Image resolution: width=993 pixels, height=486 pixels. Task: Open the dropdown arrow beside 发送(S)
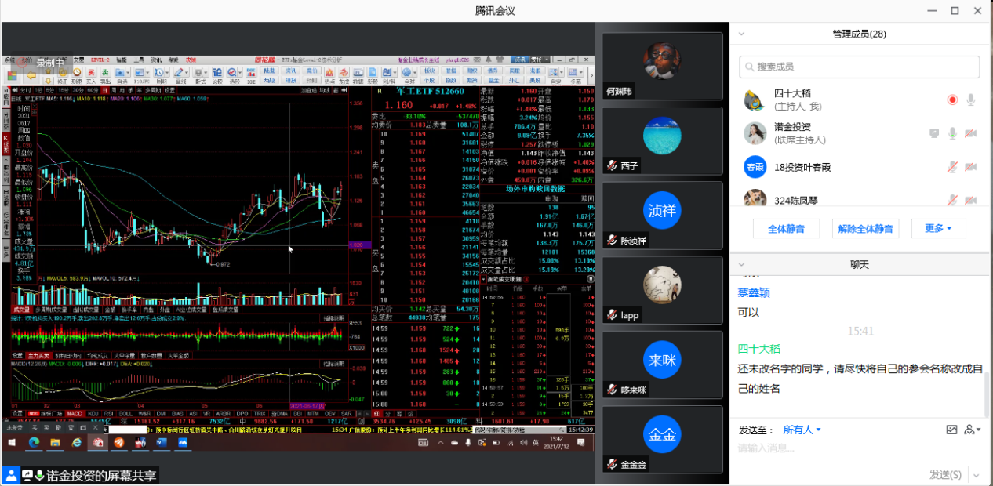[976, 475]
